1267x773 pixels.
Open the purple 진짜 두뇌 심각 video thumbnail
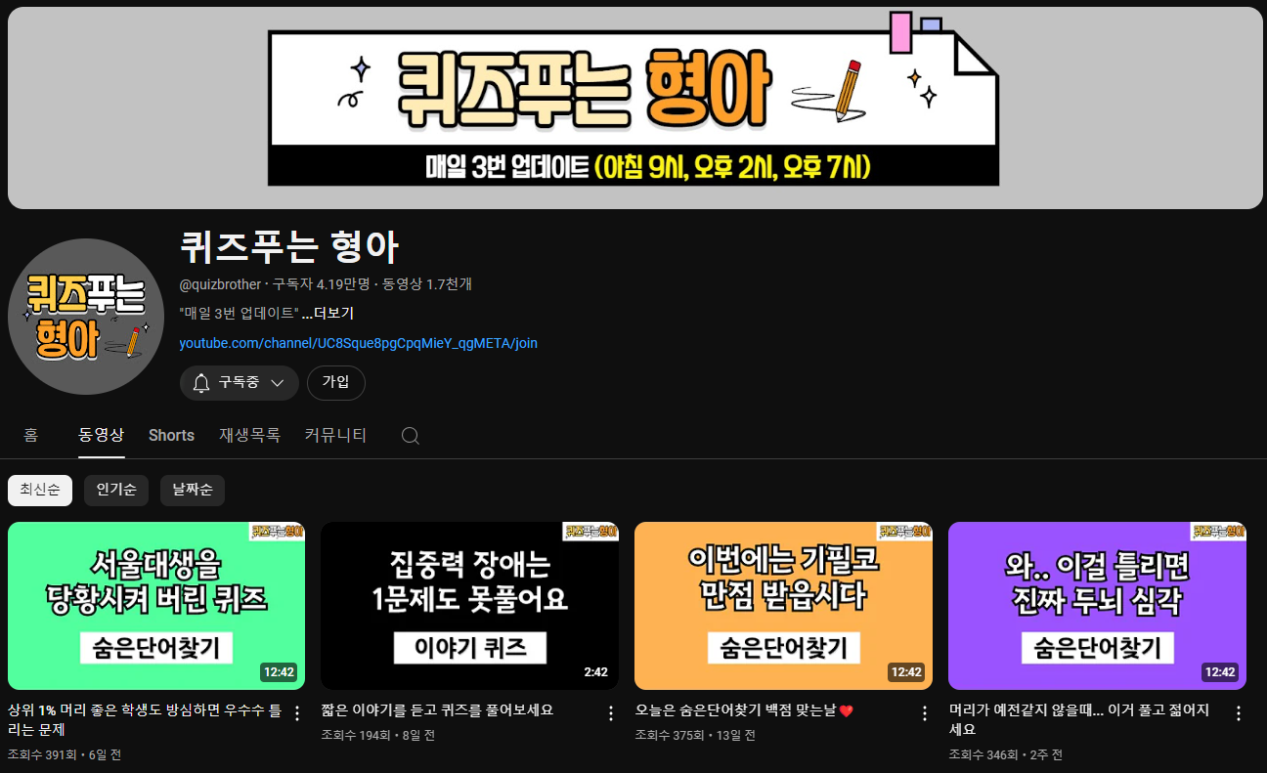(1097, 605)
